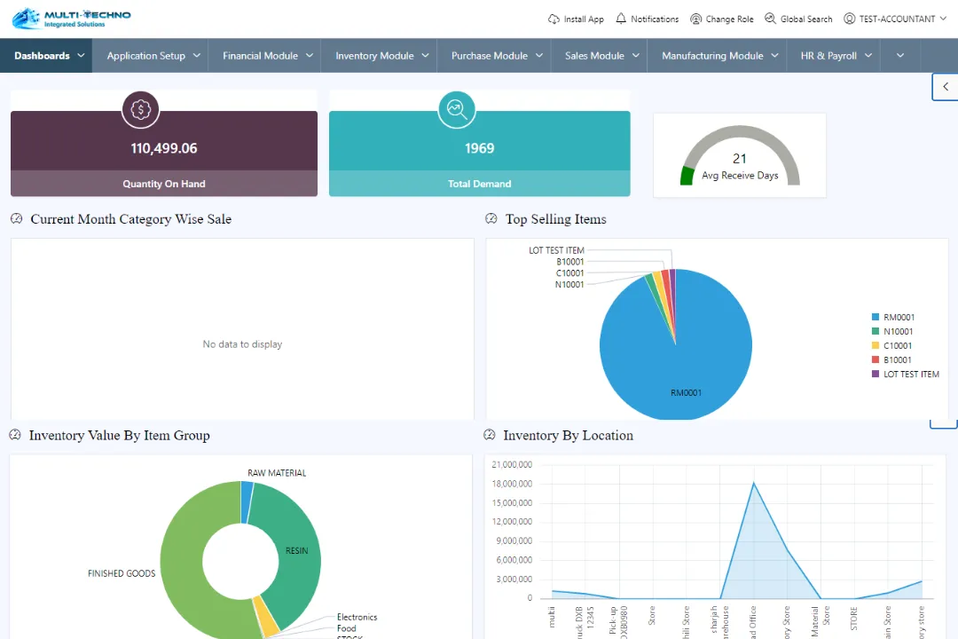Open the overflow chevron after HR & Payroll
Screen dimensions: 958x639
(900, 55)
